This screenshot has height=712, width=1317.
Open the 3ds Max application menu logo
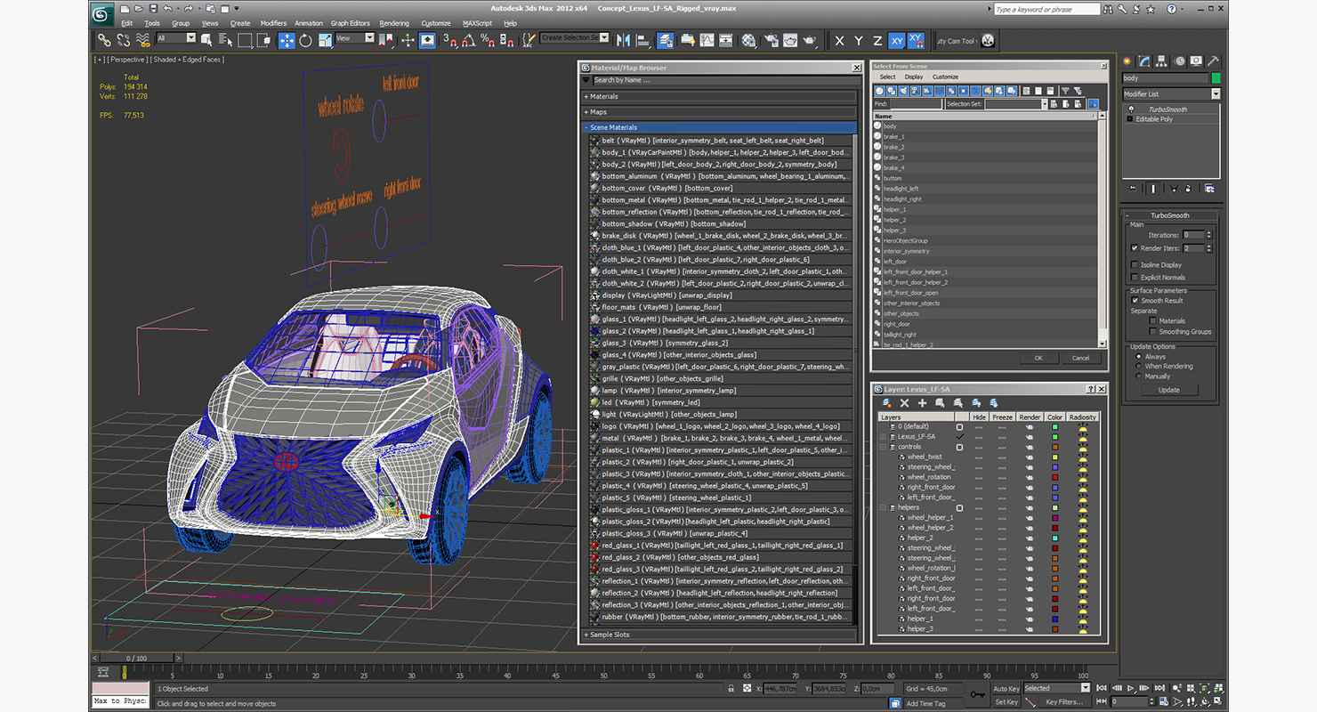(x=102, y=12)
